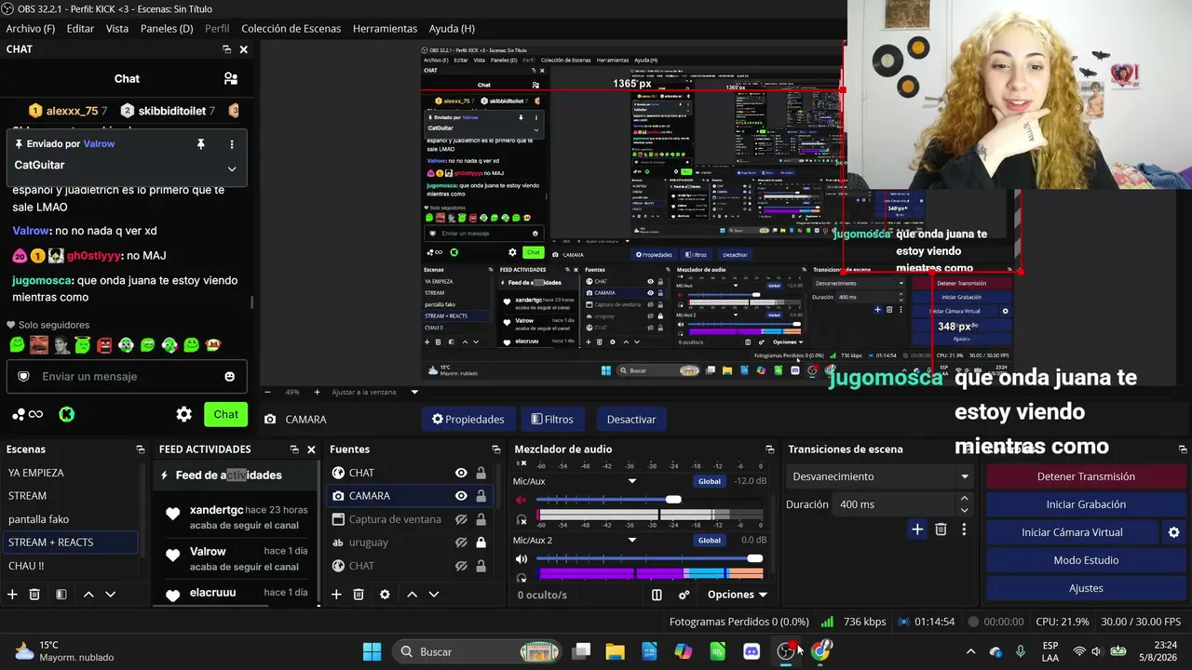Screen dimensions: 1192x670
Task: Open source properties gear in Fuentes toolbar
Action: click(385, 595)
